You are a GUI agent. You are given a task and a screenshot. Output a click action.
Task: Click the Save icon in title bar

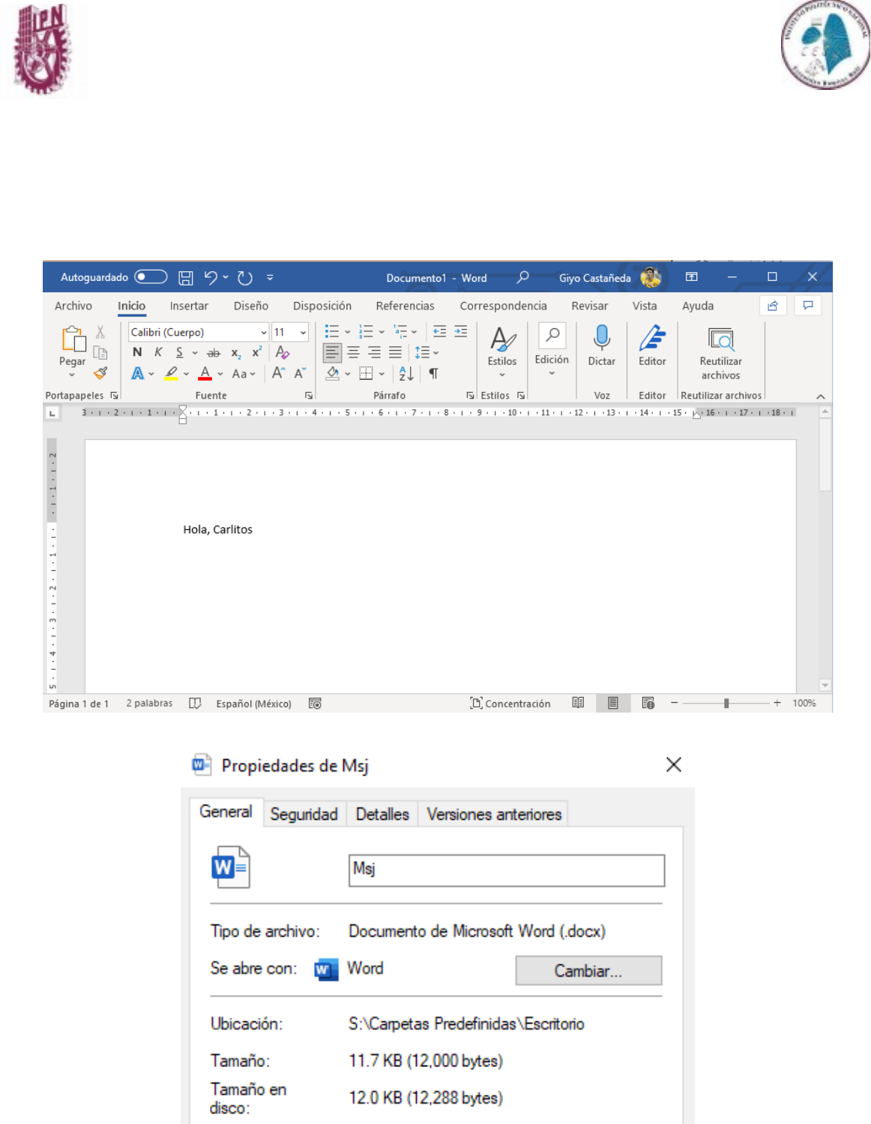[186, 278]
